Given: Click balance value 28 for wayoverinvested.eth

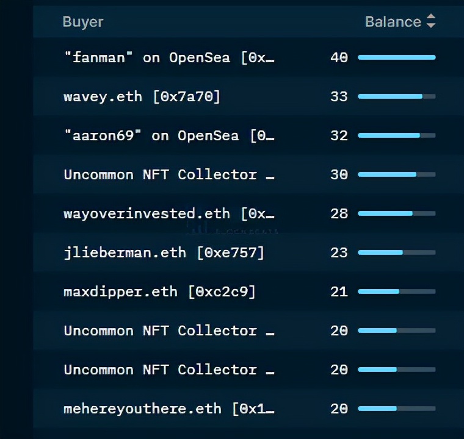Looking at the screenshot, I should pos(339,213).
